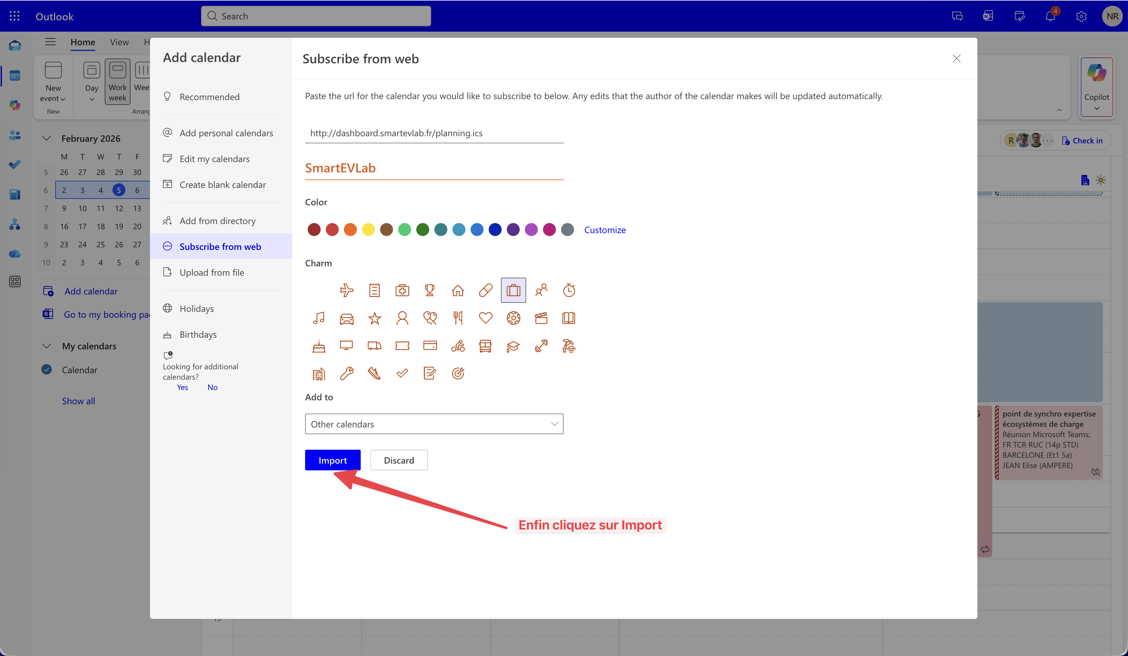Image resolution: width=1128 pixels, height=656 pixels.
Task: Collapse the My calendars section
Action: pos(47,346)
